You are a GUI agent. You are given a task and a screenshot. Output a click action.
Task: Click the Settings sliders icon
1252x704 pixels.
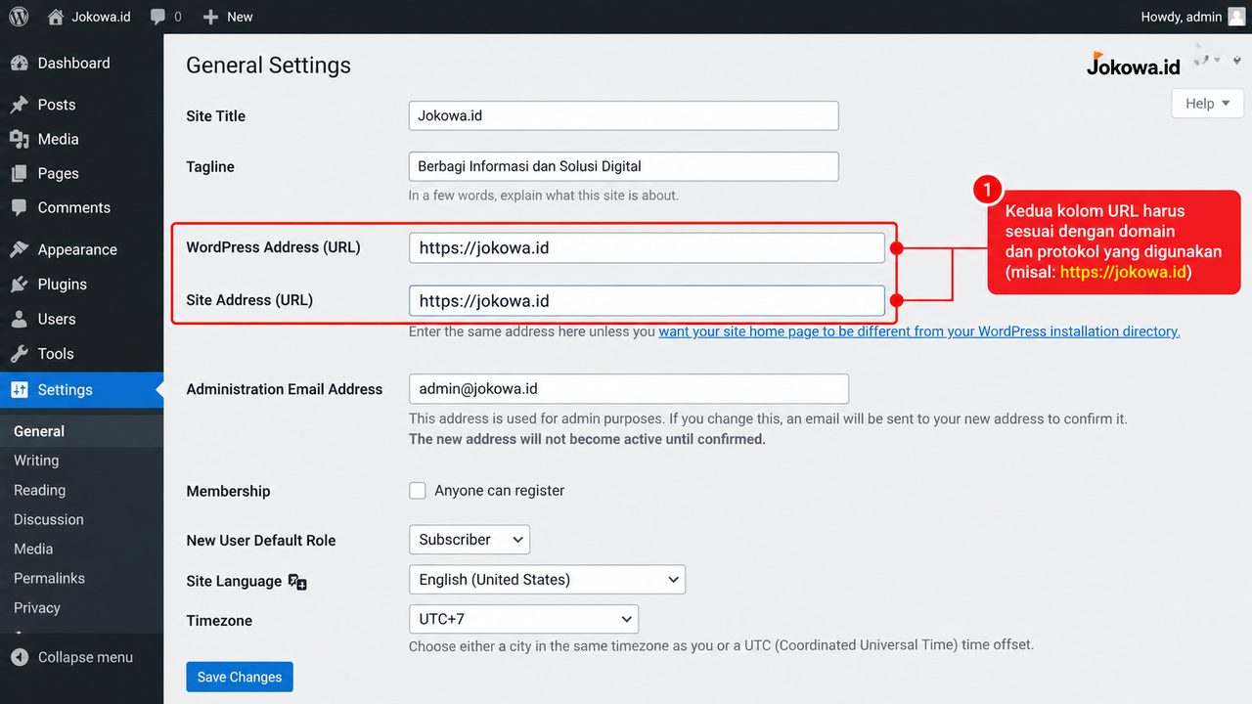20,390
